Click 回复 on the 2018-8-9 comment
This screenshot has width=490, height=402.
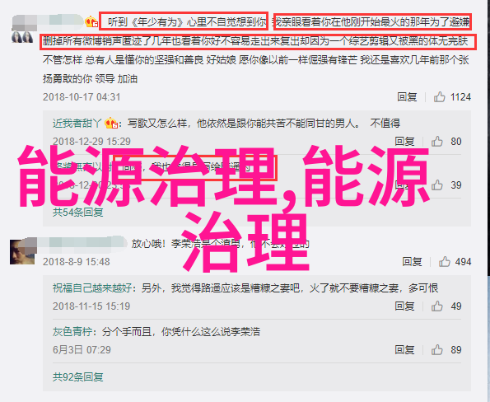click(412, 261)
